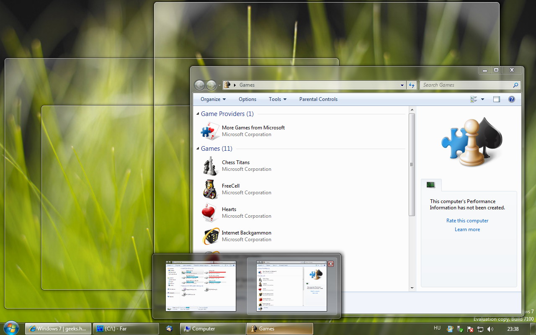Click the volume speaker icon in system tray

(490, 329)
